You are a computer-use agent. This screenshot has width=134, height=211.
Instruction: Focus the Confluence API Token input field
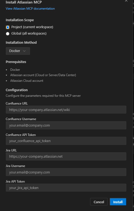coord(66,141)
